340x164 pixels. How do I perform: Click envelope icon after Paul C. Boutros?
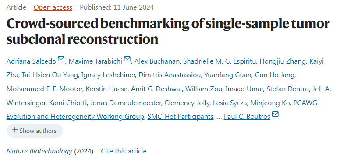click(275, 114)
